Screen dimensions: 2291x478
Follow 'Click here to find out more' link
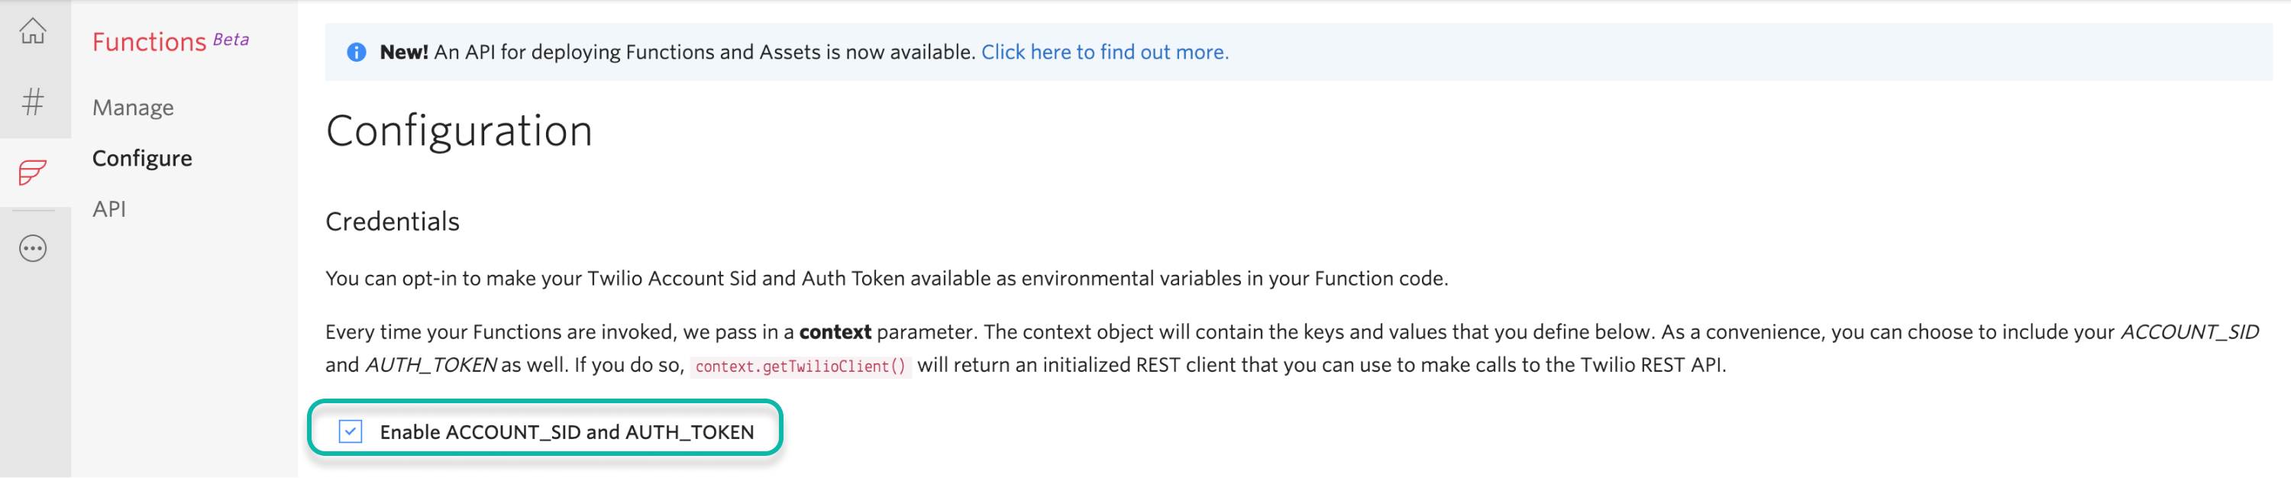click(1104, 53)
